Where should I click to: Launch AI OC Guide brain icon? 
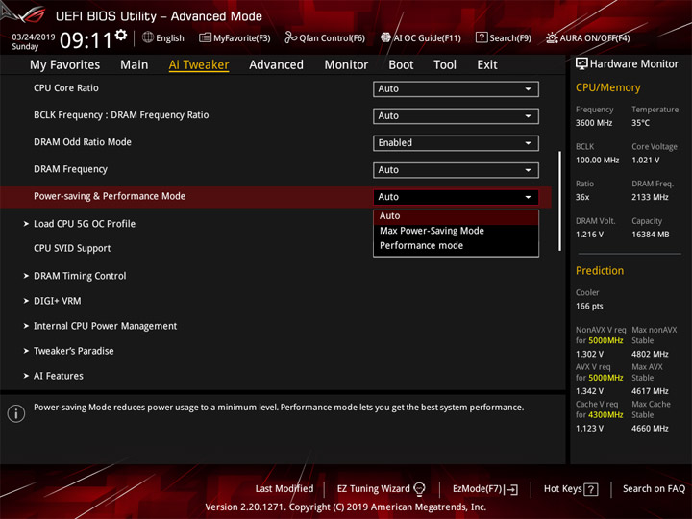[x=385, y=37]
